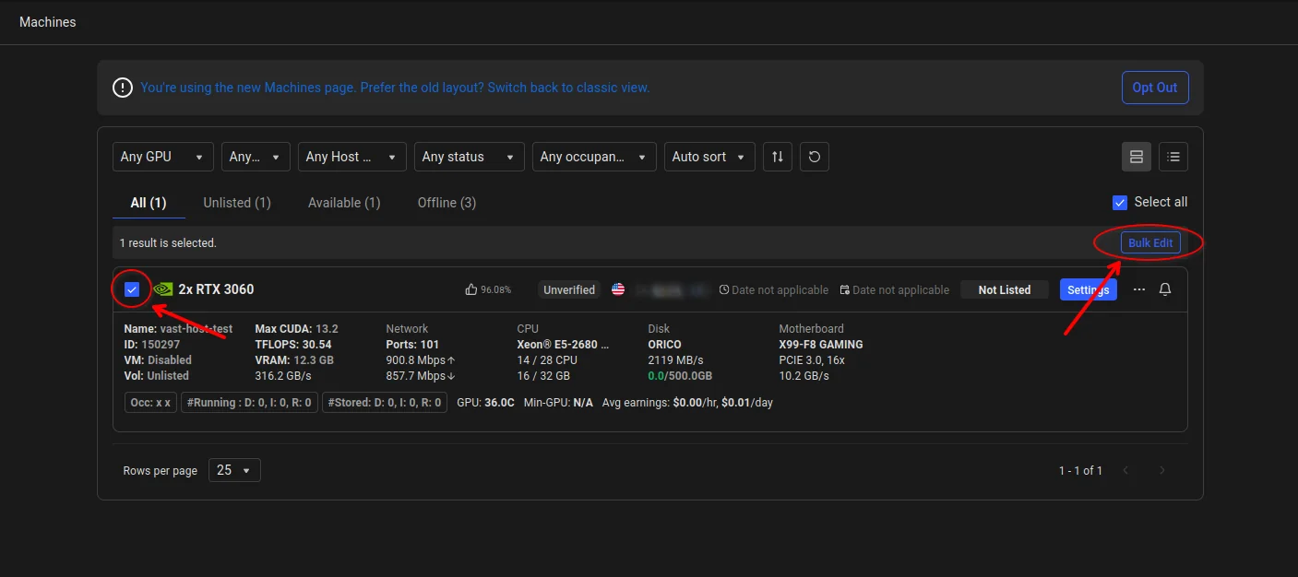Click the switch back to classic view link
Viewport: 1298px width, 577px height.
pos(568,88)
